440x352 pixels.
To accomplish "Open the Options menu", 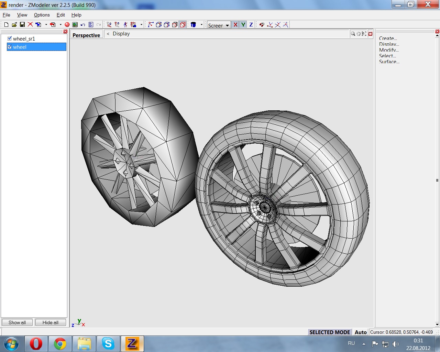I will [x=42, y=15].
